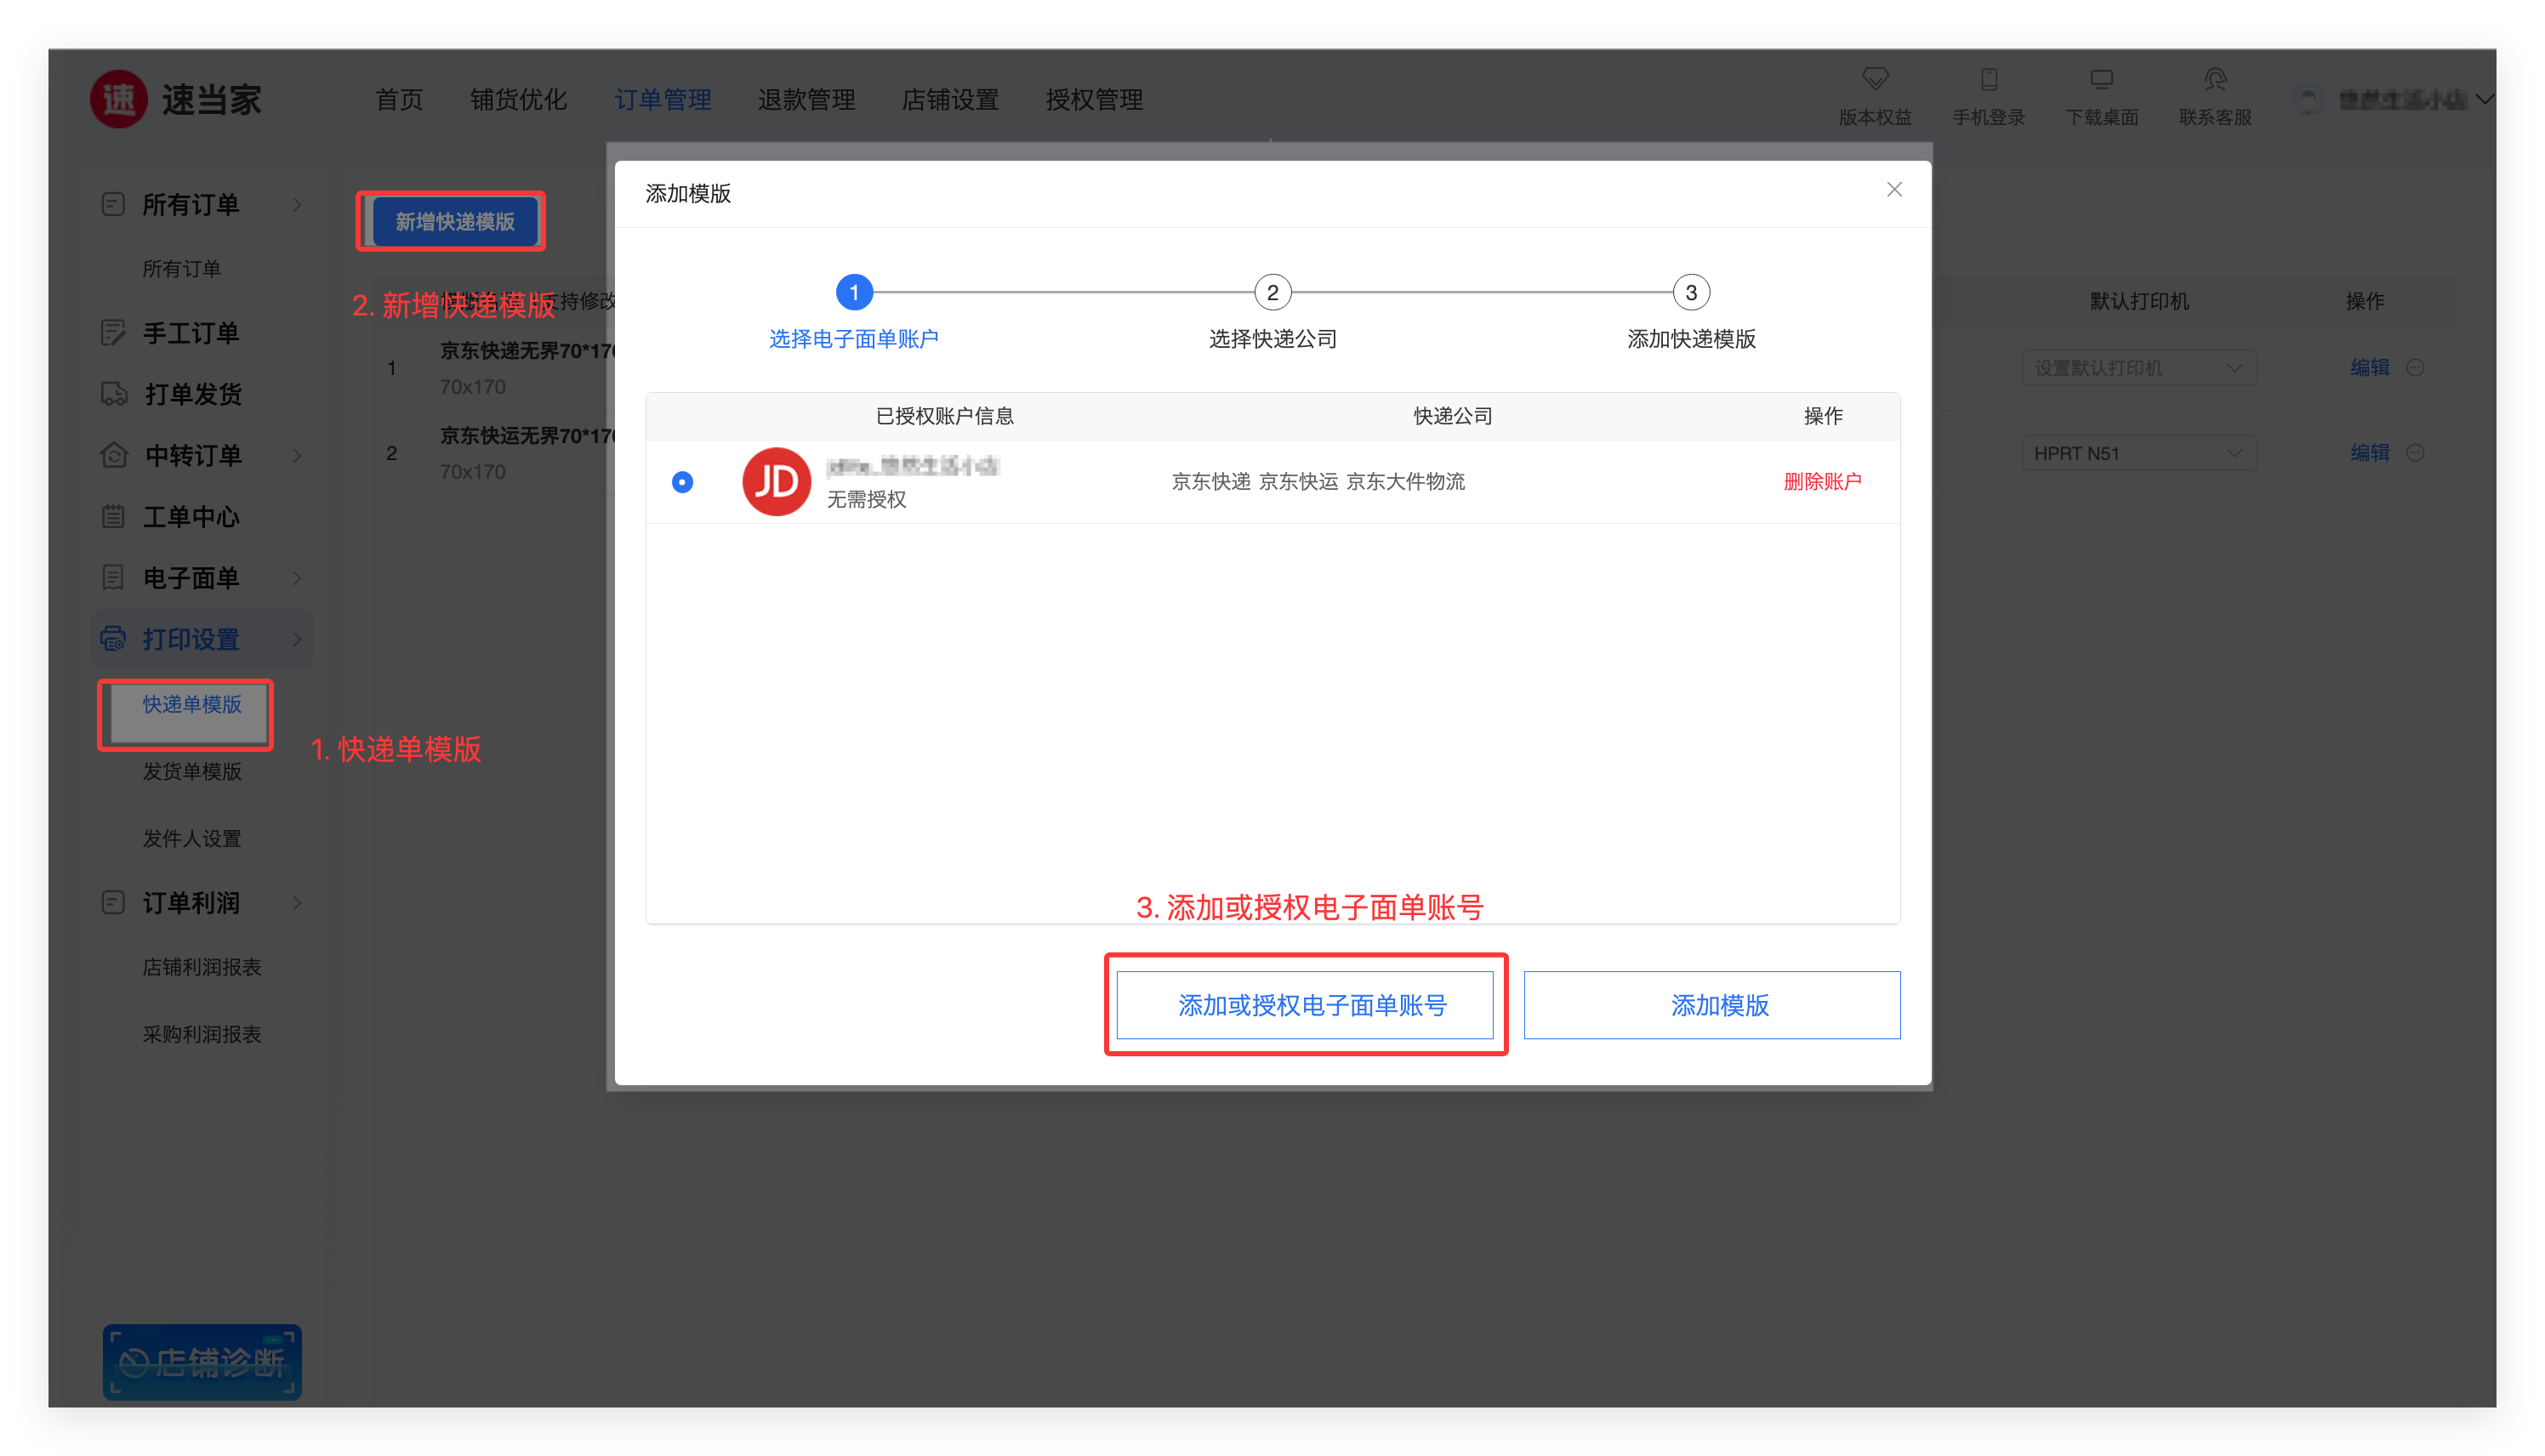Screen dimensions: 2545x1456
Task: Go to 店铺设置 in top navigation
Action: click(950, 100)
